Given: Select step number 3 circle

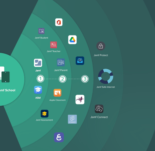Looking at the screenshot, I should click(85, 79).
